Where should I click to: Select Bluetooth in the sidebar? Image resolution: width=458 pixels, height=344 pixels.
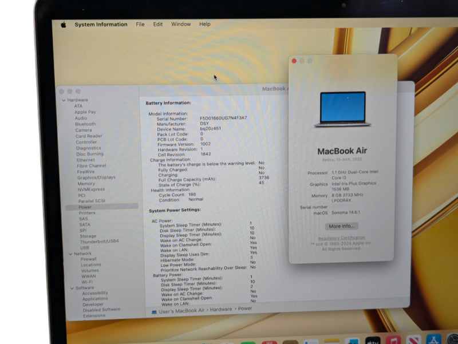(85, 124)
